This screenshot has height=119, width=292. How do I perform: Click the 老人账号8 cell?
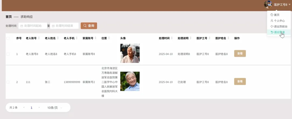coord(32,54)
